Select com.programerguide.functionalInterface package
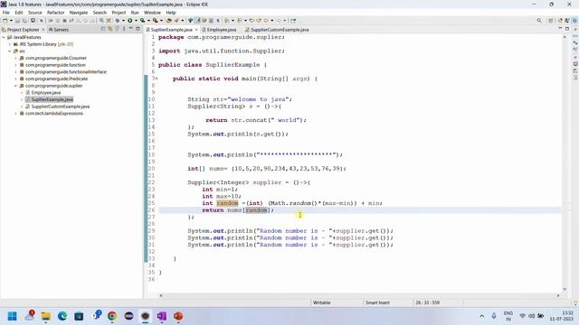The width and height of the screenshot is (579, 325). 66,72
